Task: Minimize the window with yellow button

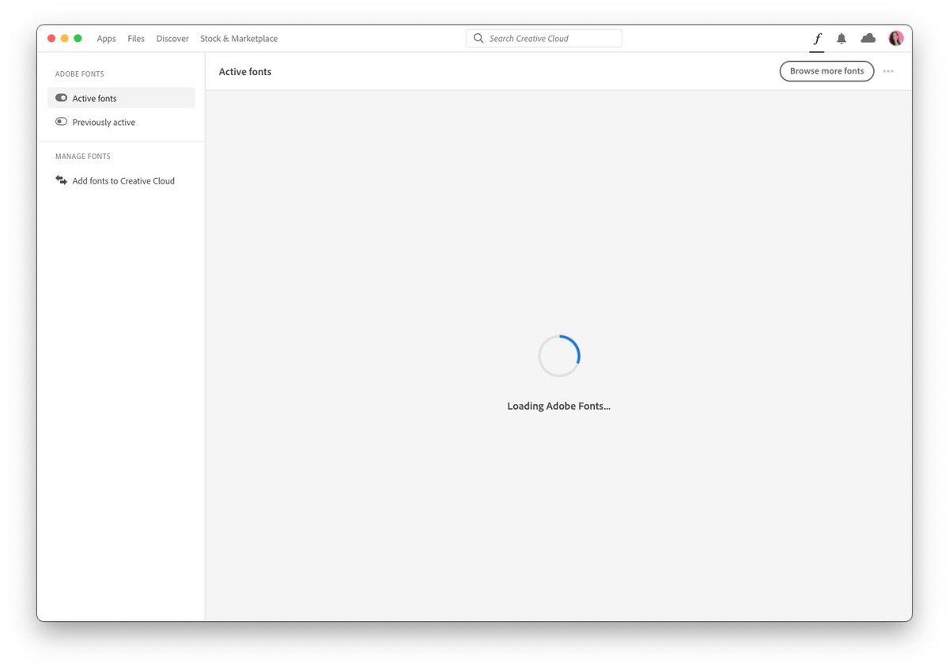Action: coord(65,38)
